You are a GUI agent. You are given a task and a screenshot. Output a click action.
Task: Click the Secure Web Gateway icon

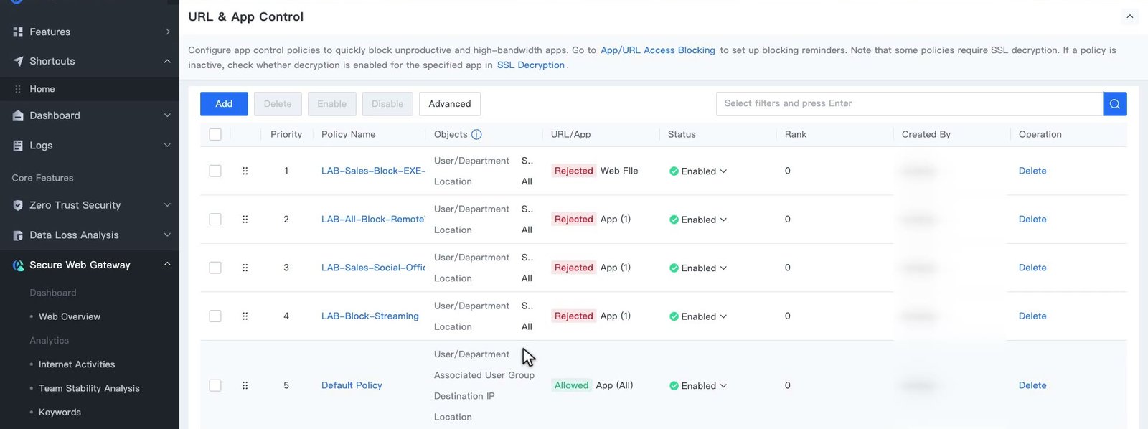click(x=18, y=265)
